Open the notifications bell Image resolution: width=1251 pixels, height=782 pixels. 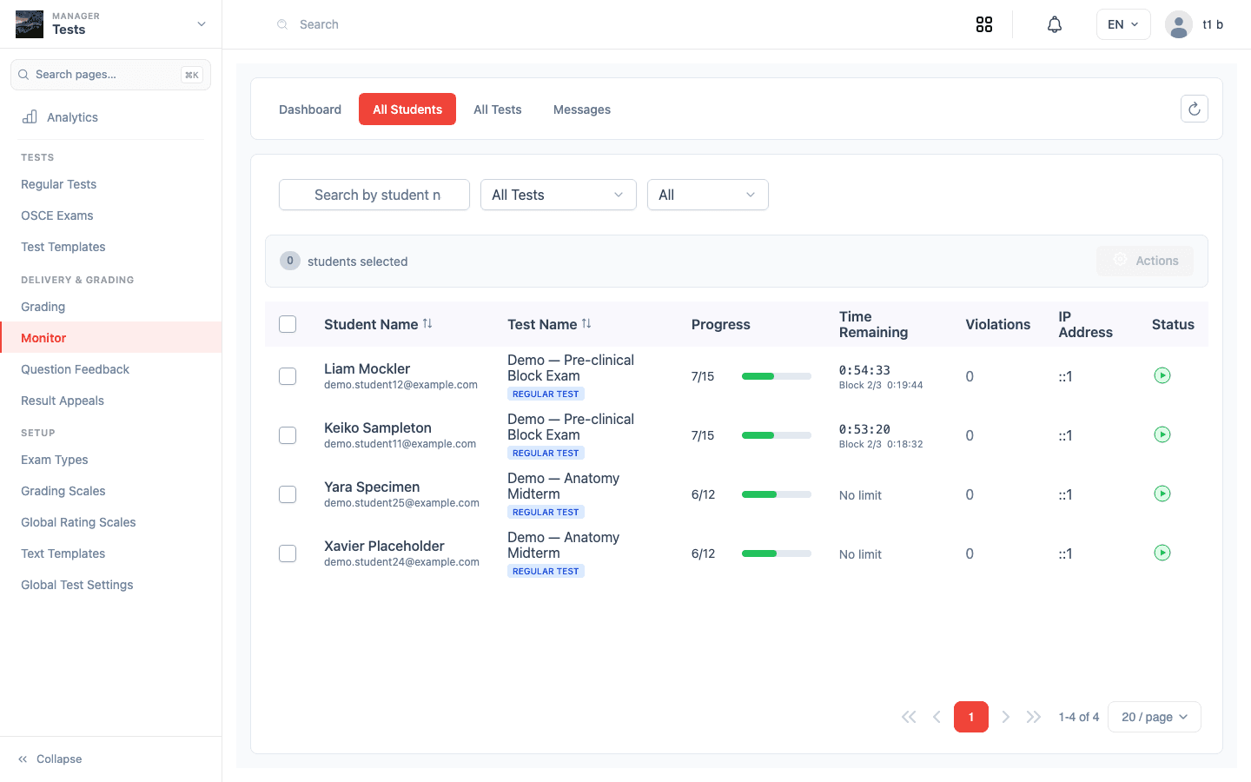click(x=1055, y=24)
